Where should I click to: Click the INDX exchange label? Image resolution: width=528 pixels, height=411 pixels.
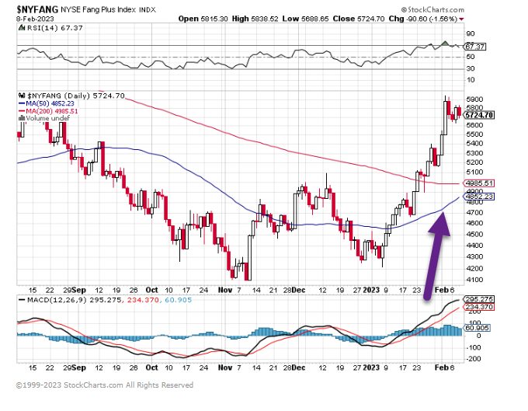coord(148,10)
